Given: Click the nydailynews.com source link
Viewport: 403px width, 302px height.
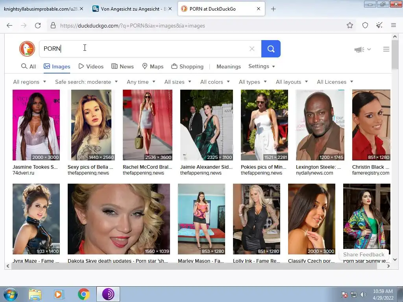Looking at the screenshot, I should point(314,173).
